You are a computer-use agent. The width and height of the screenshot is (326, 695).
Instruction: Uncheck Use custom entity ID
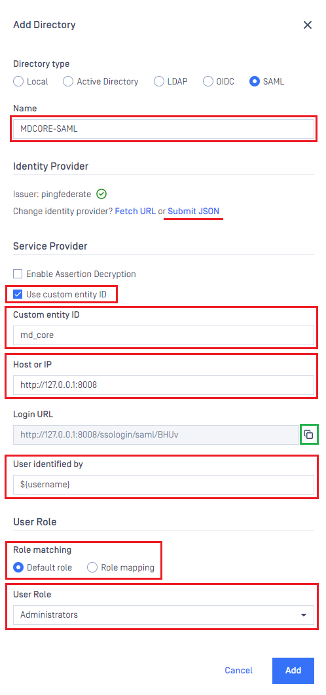tap(18, 294)
